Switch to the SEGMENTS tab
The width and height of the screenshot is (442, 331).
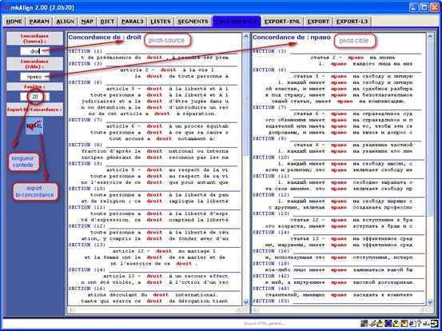click(193, 22)
